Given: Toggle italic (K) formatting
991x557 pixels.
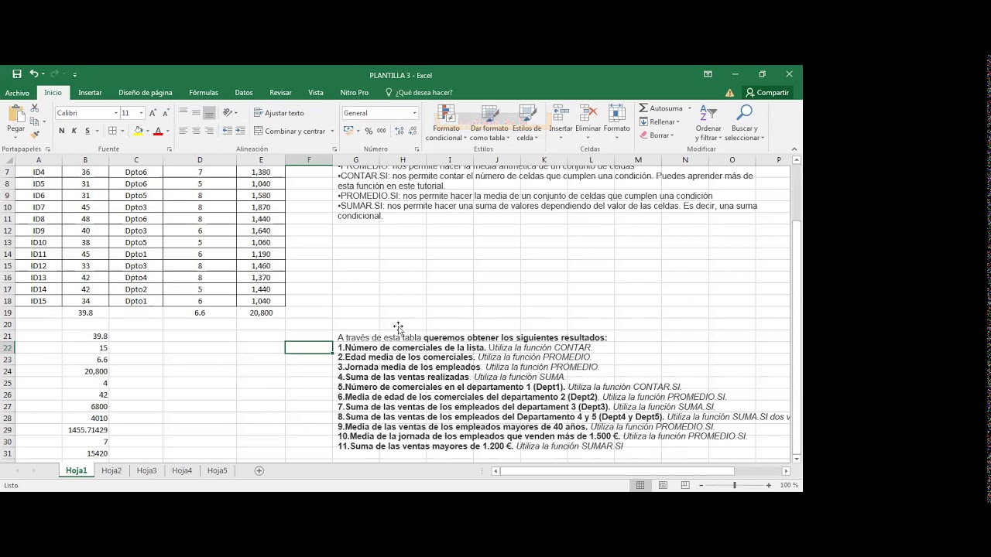Looking at the screenshot, I should point(74,131).
